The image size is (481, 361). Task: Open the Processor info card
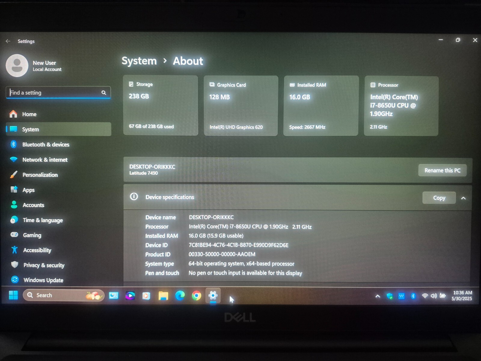[401, 106]
